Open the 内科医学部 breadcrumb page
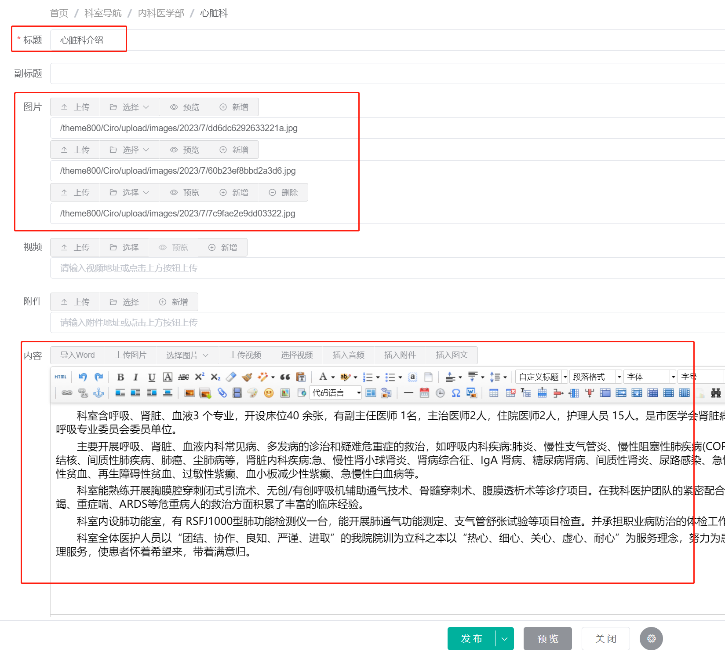The height and width of the screenshot is (656, 725). [161, 13]
